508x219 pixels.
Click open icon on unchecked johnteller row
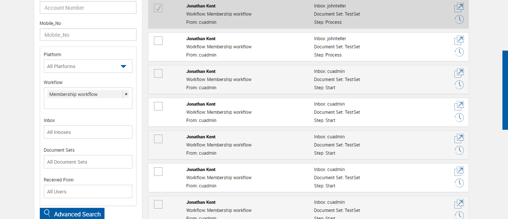coord(459,41)
